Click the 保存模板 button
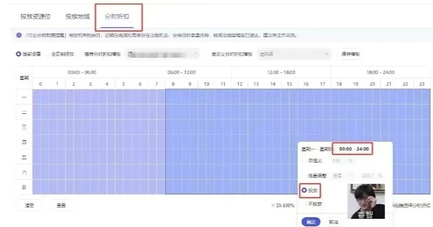433x227 pixels. point(351,54)
